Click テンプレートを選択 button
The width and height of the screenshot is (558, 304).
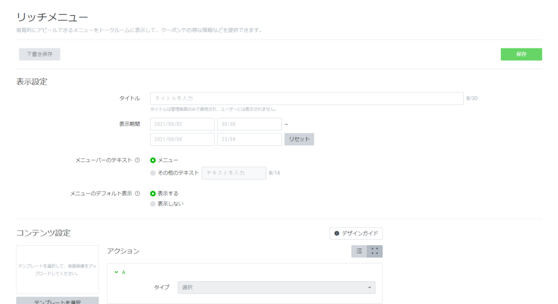[x=58, y=301]
